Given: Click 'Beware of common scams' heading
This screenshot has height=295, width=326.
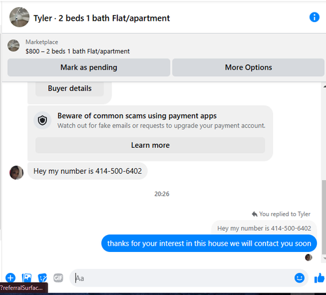Looking at the screenshot, I should (x=137, y=116).
